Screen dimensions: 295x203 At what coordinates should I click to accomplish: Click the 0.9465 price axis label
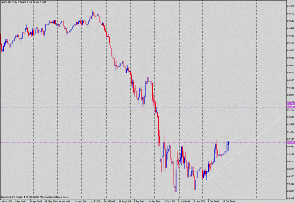pyautogui.click(x=291, y=28)
